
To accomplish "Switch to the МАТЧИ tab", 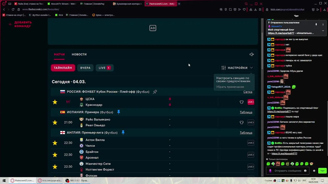I will (59, 54).
